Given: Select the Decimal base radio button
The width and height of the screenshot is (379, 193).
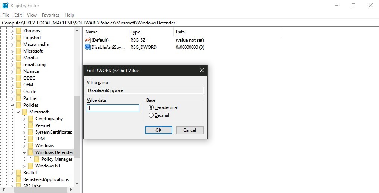Looking at the screenshot, I should [x=151, y=115].
